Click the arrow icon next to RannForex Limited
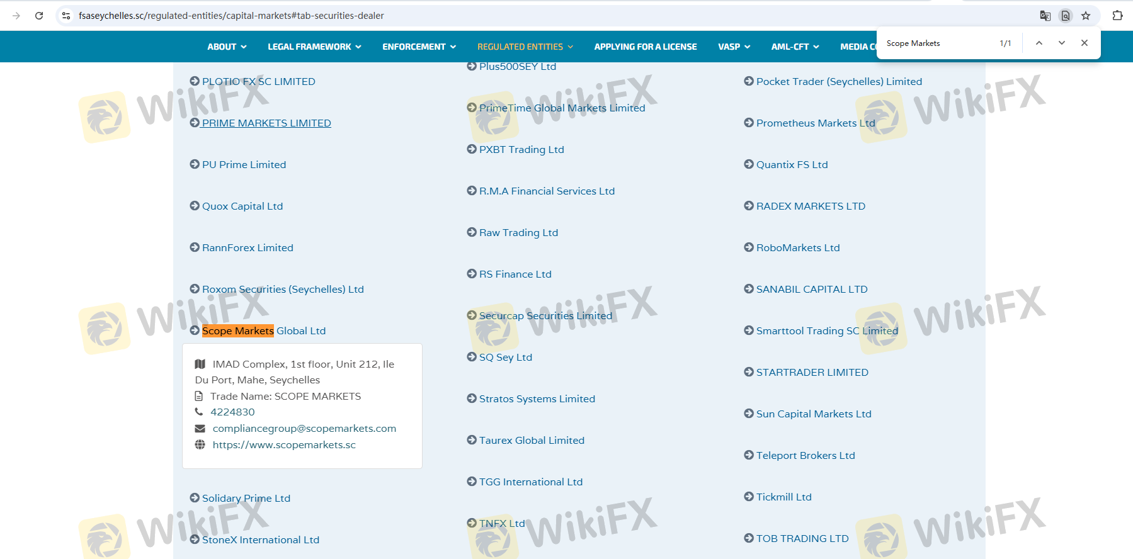The width and height of the screenshot is (1133, 559). pos(195,247)
